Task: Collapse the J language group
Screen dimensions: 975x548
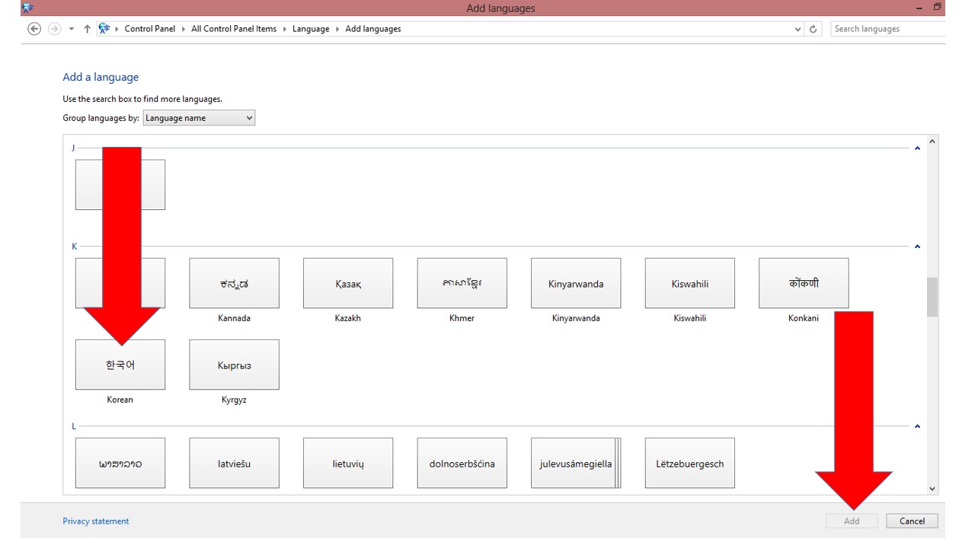Action: (917, 148)
